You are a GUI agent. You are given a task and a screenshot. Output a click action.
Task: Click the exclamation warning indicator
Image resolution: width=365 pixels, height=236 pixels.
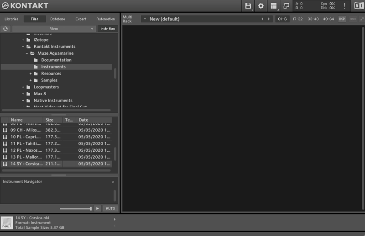pos(344,6)
